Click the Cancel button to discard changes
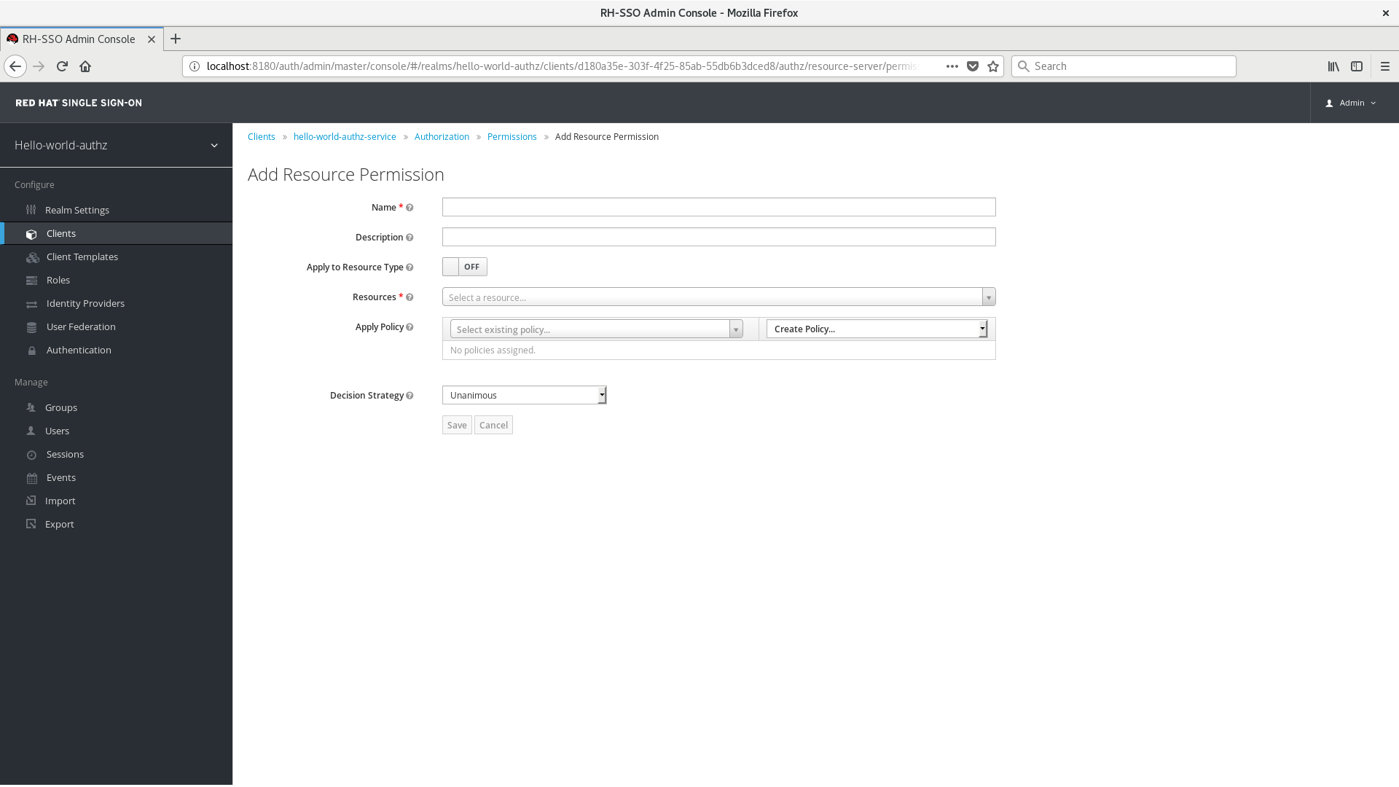The image size is (1399, 787). click(493, 424)
